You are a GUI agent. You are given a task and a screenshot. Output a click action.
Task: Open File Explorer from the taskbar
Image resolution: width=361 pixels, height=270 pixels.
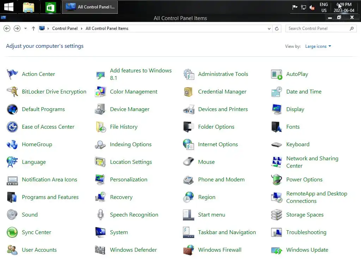pyautogui.click(x=29, y=7)
